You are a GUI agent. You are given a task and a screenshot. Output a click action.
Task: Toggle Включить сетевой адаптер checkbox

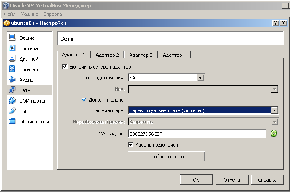point(65,66)
